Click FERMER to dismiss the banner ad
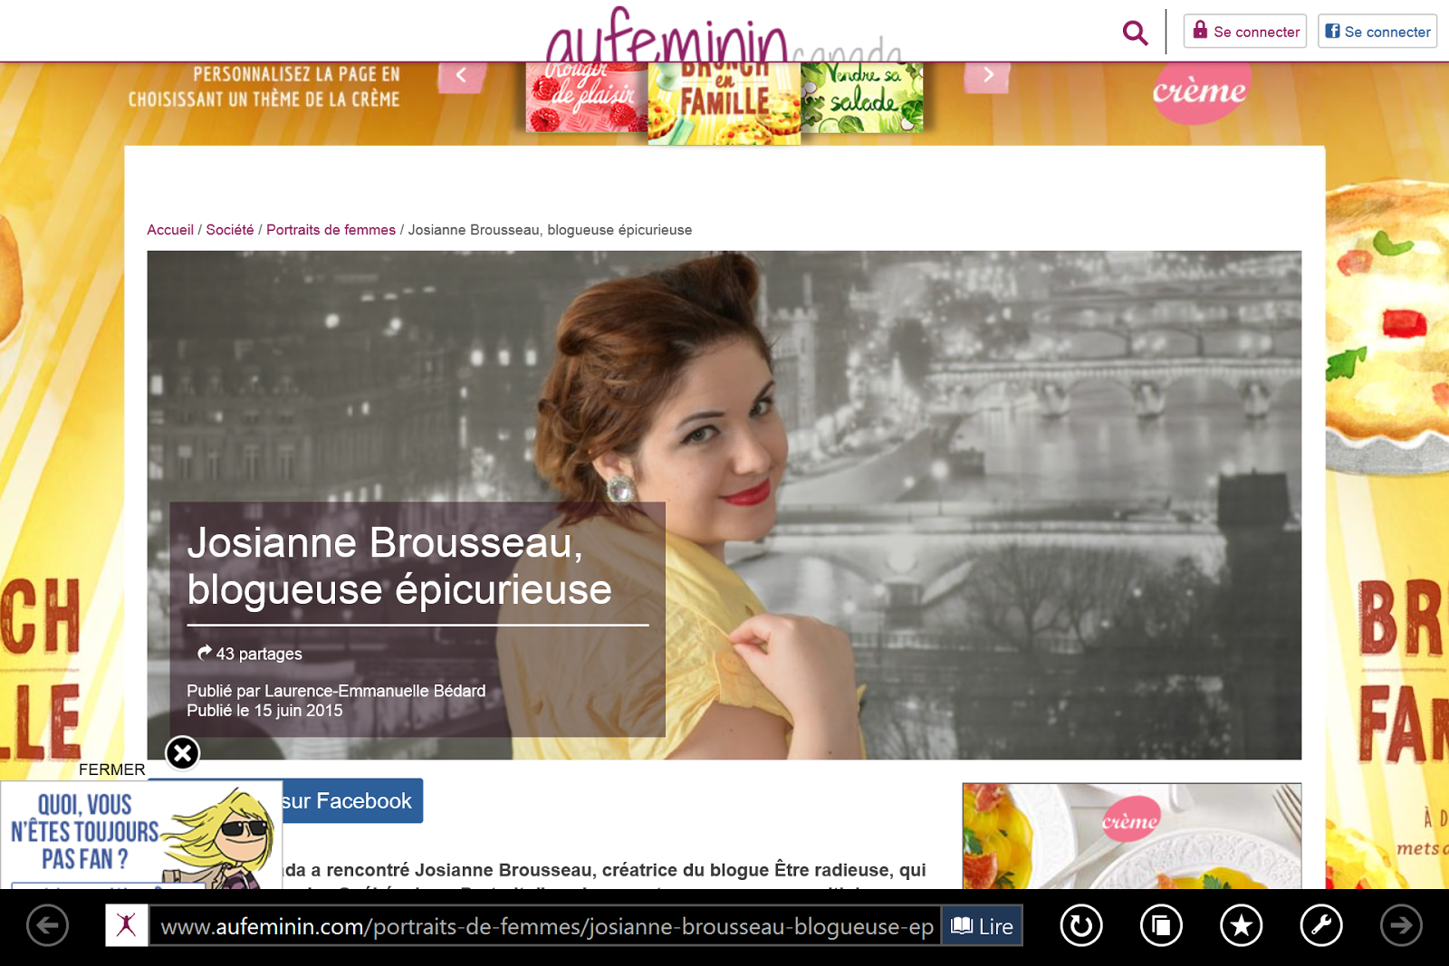The image size is (1449, 966). [110, 769]
